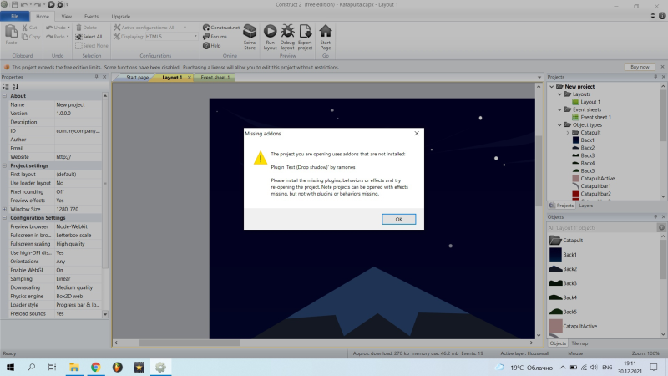Click the quick access Save icon

click(14, 5)
